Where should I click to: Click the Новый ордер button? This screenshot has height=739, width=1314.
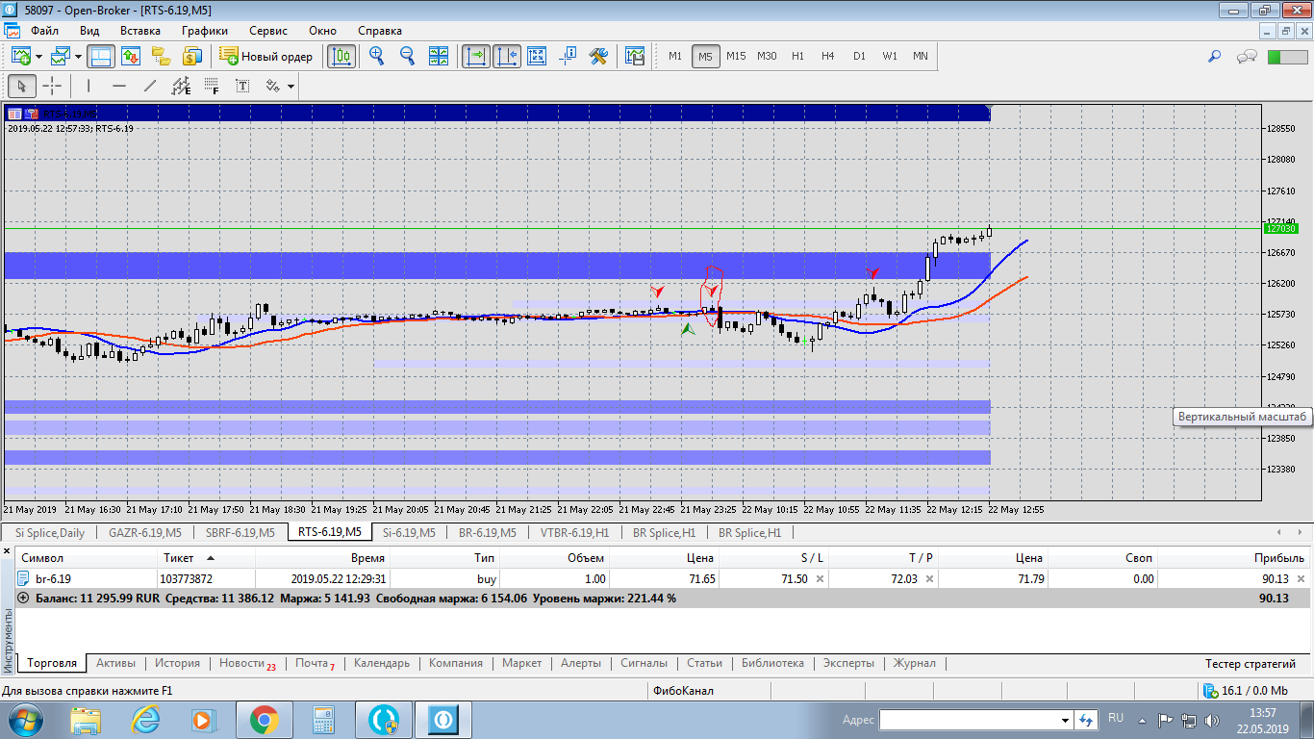[x=266, y=56]
